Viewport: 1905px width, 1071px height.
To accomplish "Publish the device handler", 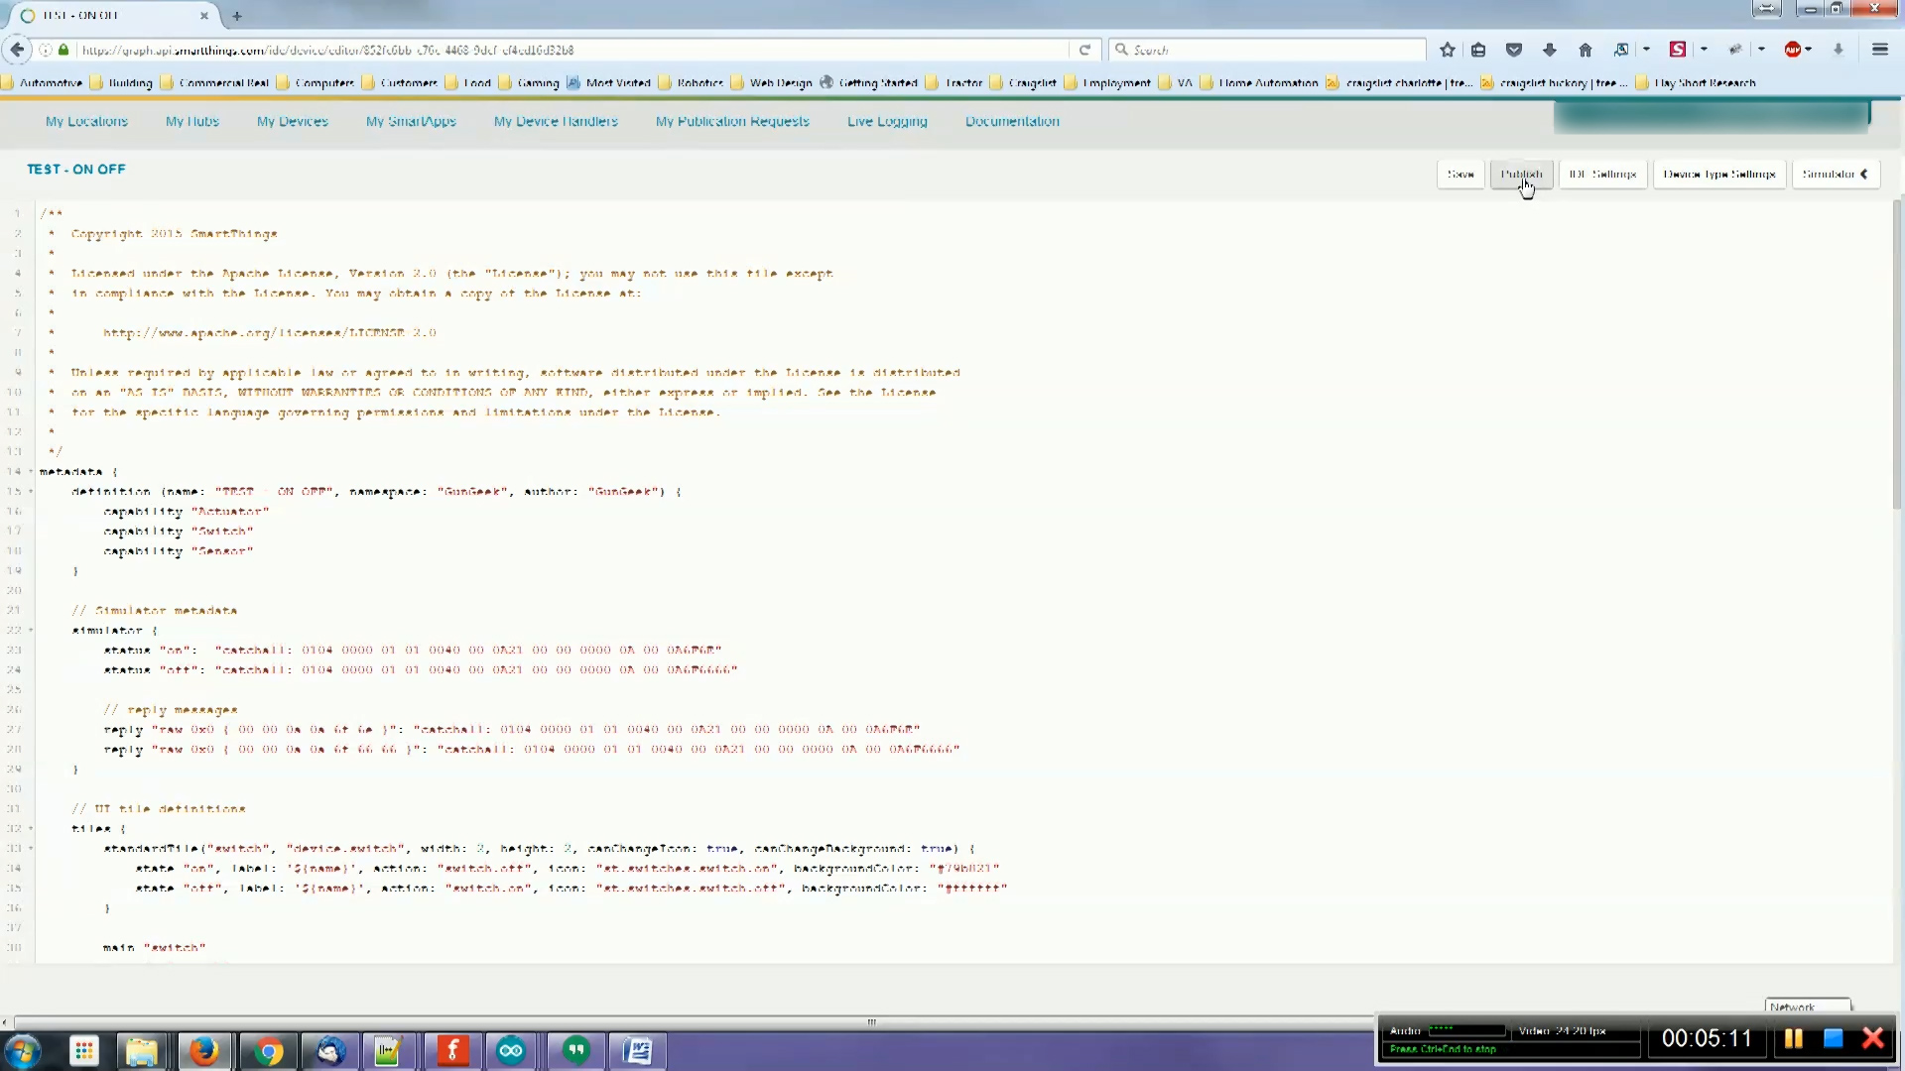I will pos(1521,175).
